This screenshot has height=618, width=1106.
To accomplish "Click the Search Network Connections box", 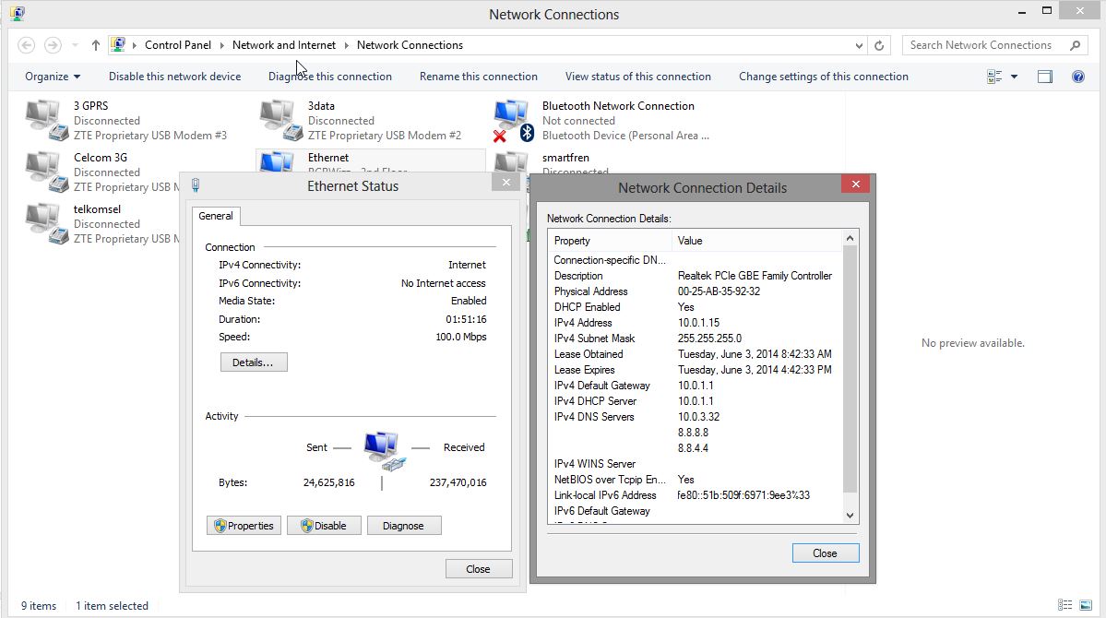I will click(x=982, y=44).
